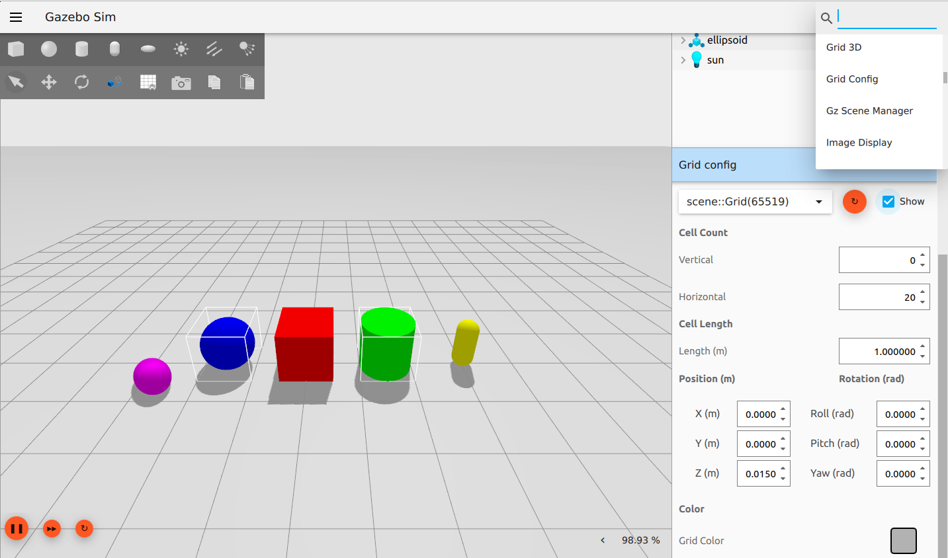
Task: Click the plugin search magnifier icon
Action: click(826, 18)
